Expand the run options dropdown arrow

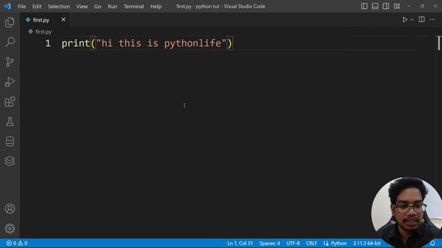(412, 20)
